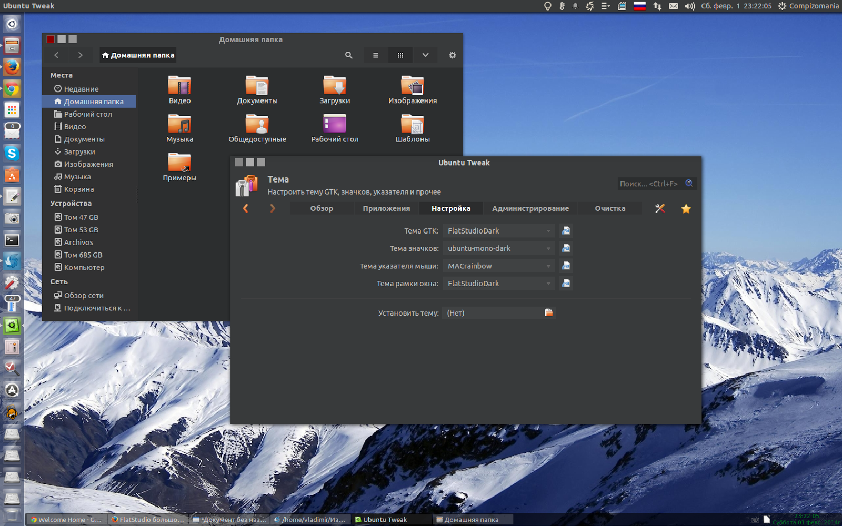Open the mail indicator in top panel
The height and width of the screenshot is (526, 842).
tap(674, 6)
